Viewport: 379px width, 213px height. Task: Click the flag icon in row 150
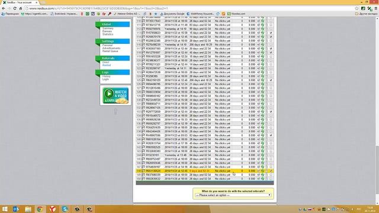143,179
